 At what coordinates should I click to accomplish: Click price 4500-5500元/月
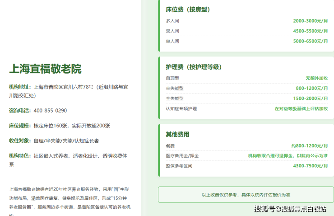tap(311, 31)
